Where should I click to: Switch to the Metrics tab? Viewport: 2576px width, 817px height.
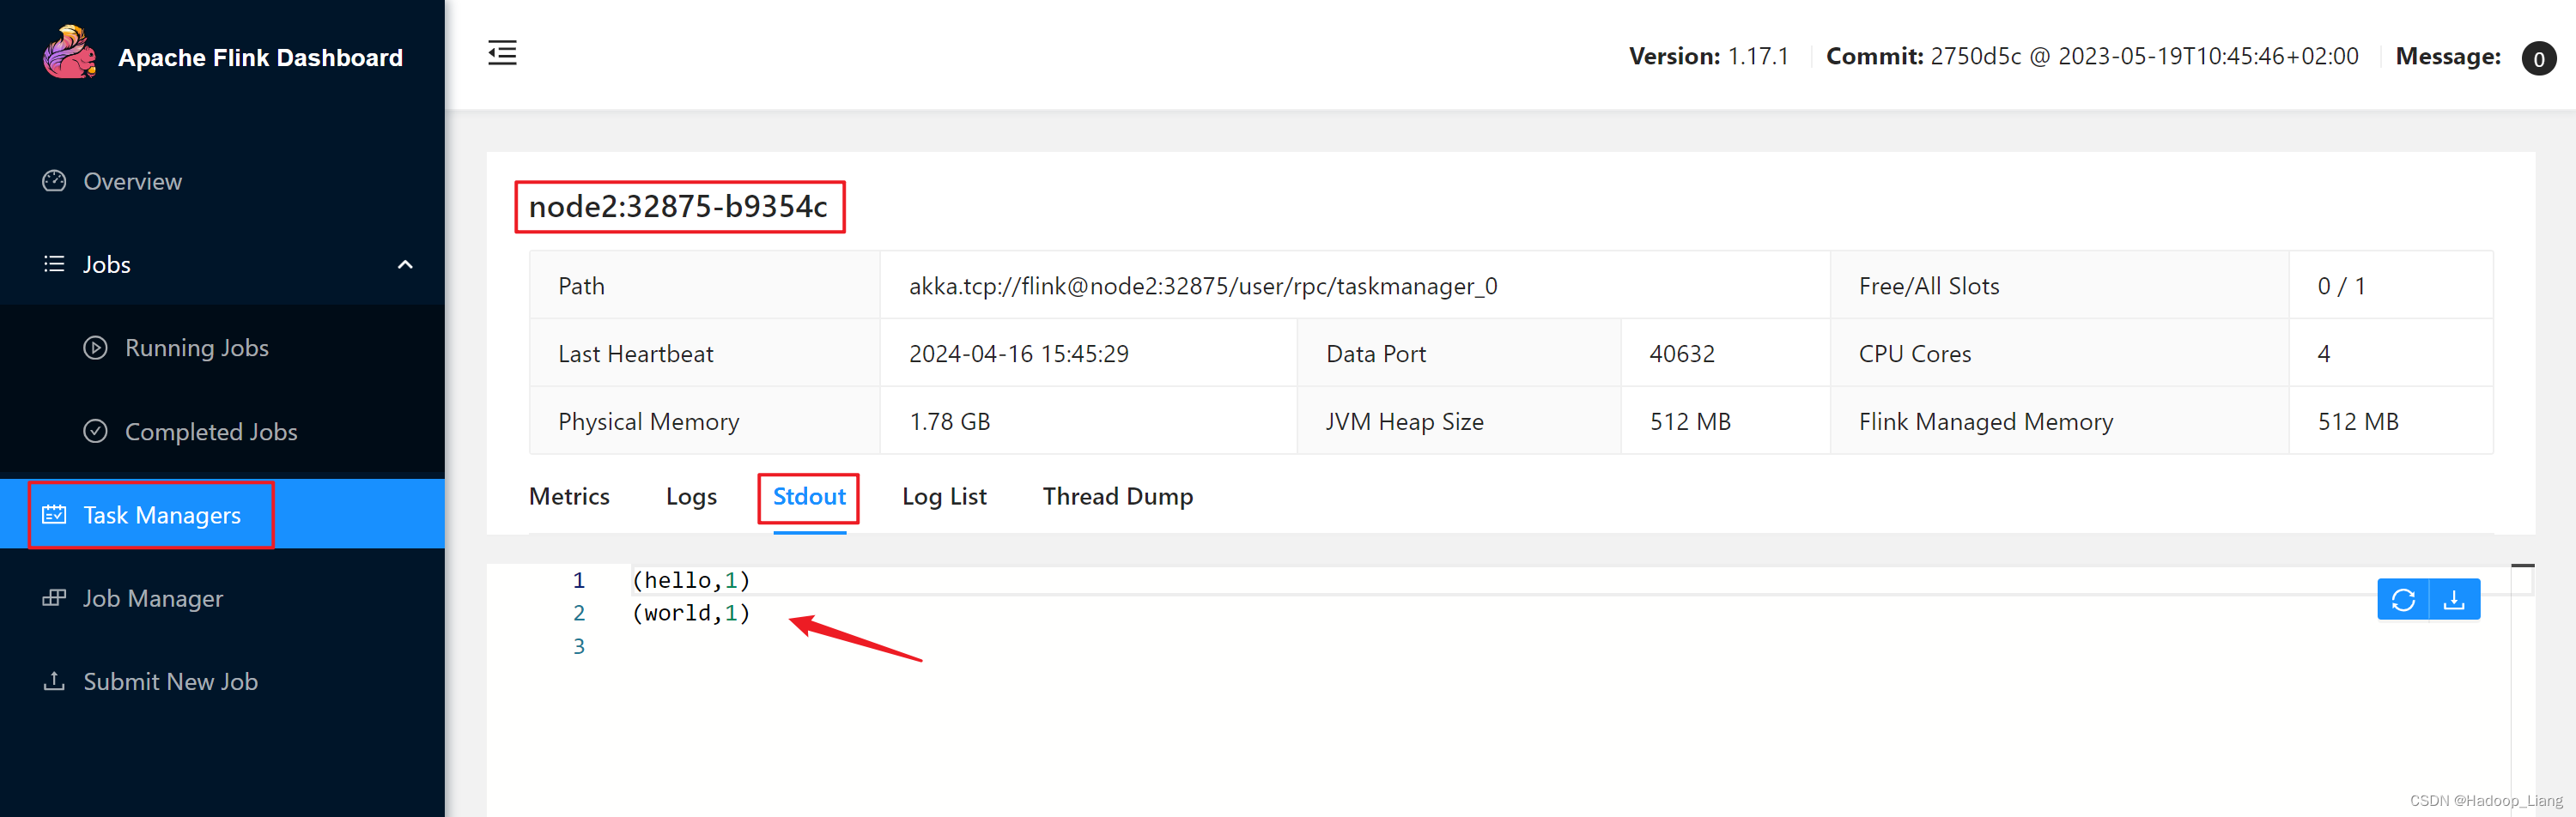pyautogui.click(x=569, y=496)
